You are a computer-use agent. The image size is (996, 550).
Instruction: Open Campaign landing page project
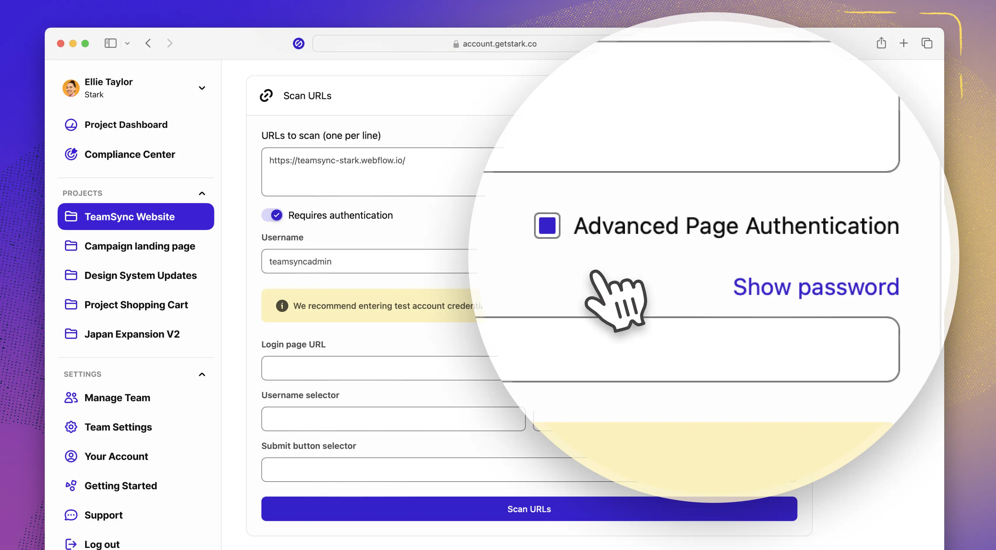click(x=139, y=245)
